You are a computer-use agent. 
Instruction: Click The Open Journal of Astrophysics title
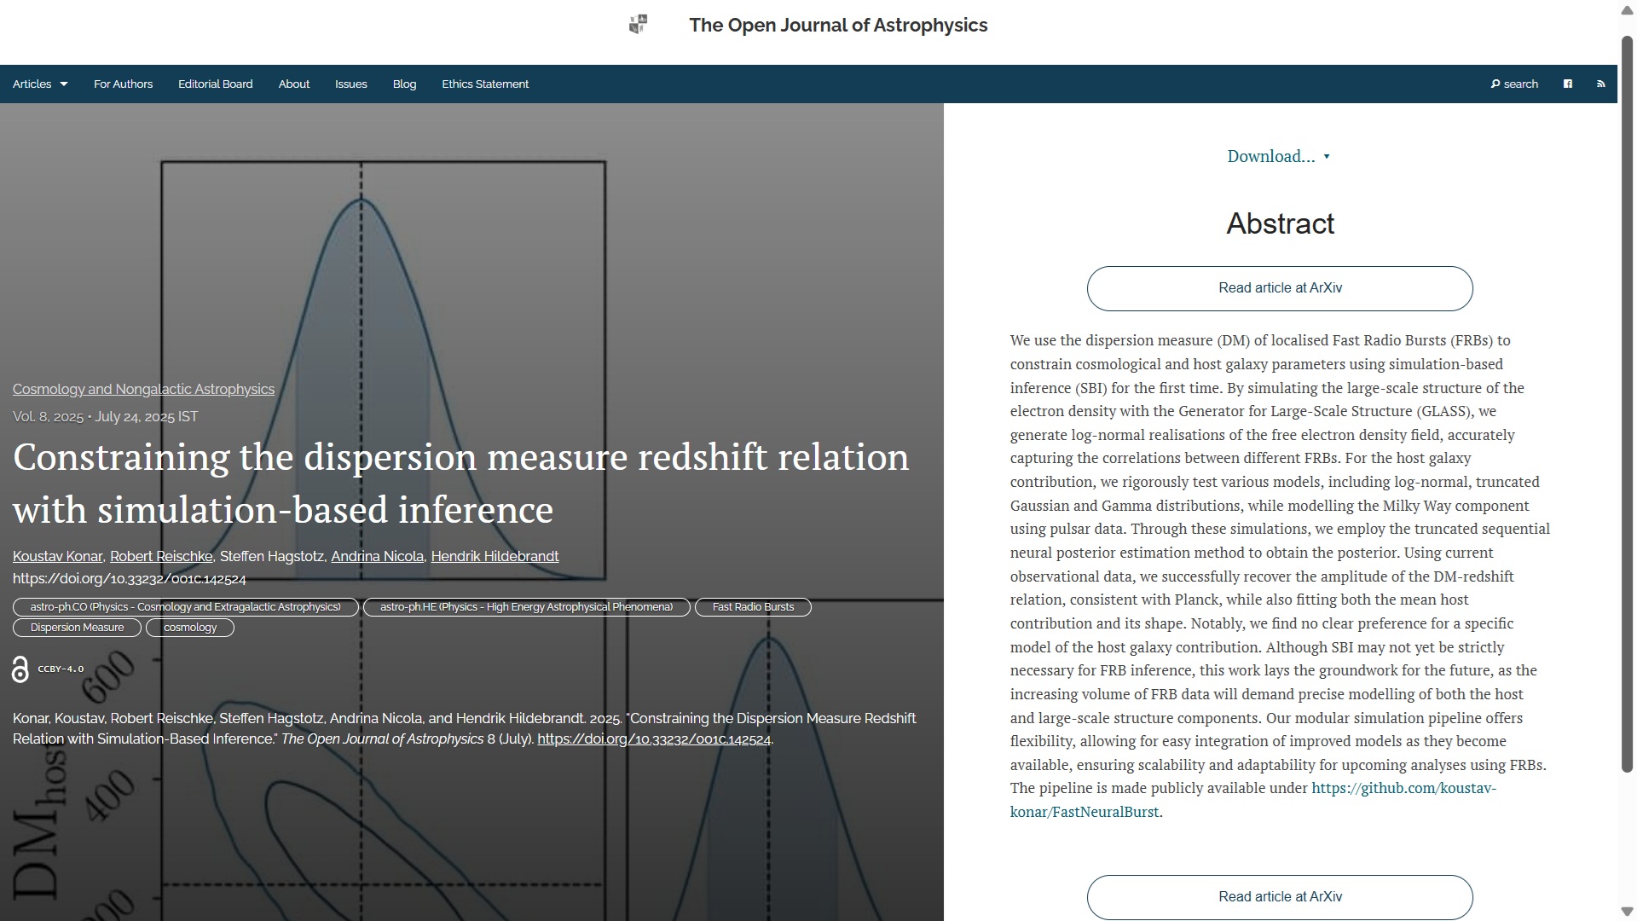click(x=837, y=25)
